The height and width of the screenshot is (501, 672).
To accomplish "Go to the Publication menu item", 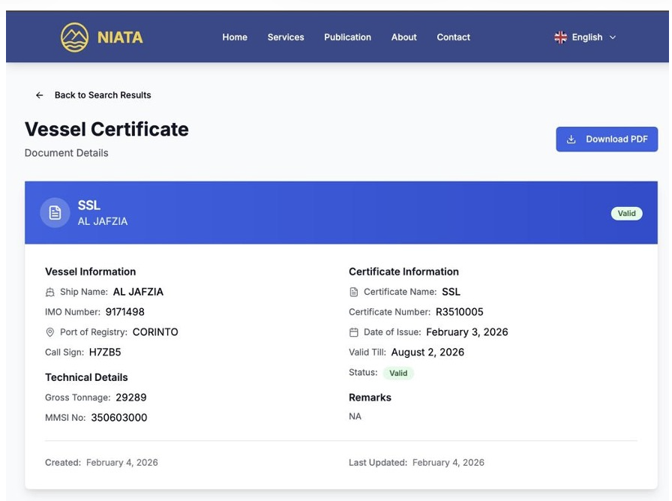I will pyautogui.click(x=347, y=37).
